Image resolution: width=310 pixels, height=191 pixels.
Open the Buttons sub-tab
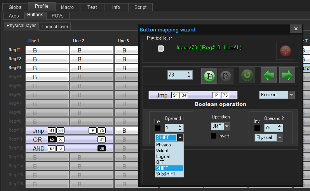click(35, 15)
